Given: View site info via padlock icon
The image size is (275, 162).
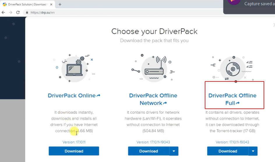Looking at the screenshot, I should click(27, 13).
